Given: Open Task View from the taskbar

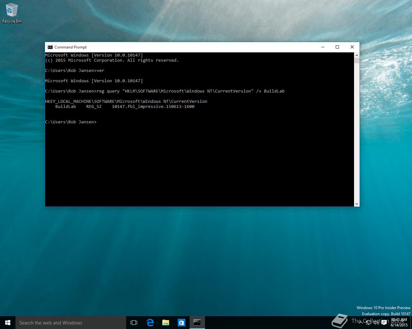Looking at the screenshot, I should (134, 323).
